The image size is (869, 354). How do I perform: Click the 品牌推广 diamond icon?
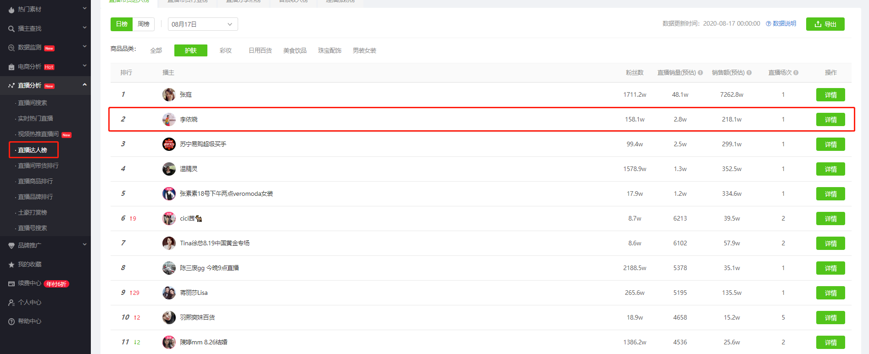11,246
